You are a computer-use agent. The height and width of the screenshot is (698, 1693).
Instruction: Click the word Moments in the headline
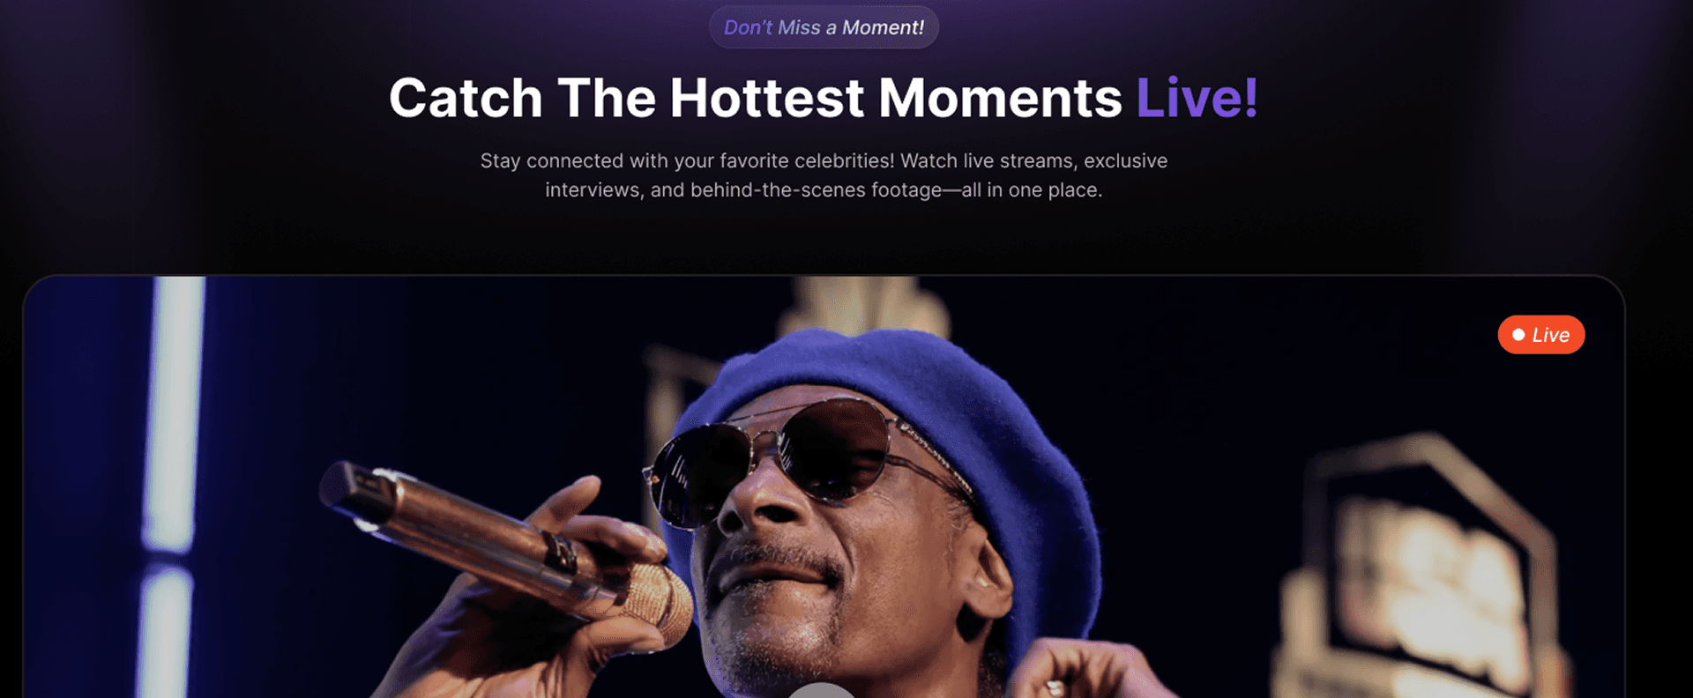click(1000, 97)
